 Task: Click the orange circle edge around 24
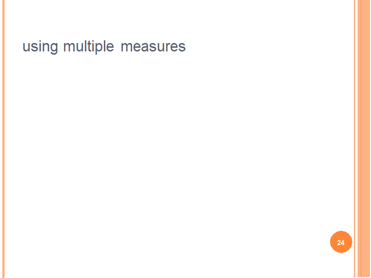click(341, 232)
